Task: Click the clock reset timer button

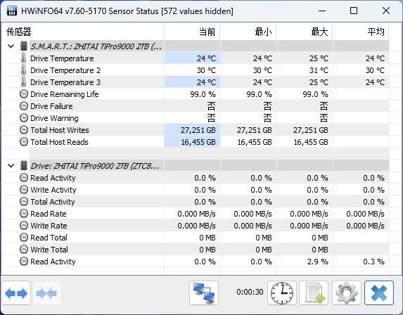Action: click(x=282, y=293)
